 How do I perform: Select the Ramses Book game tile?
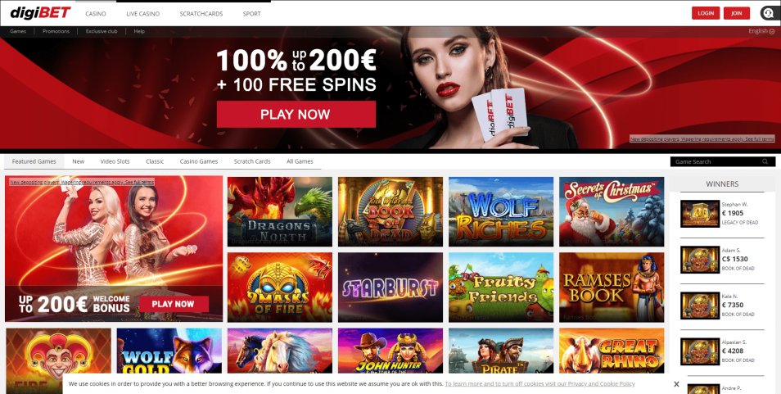point(612,288)
